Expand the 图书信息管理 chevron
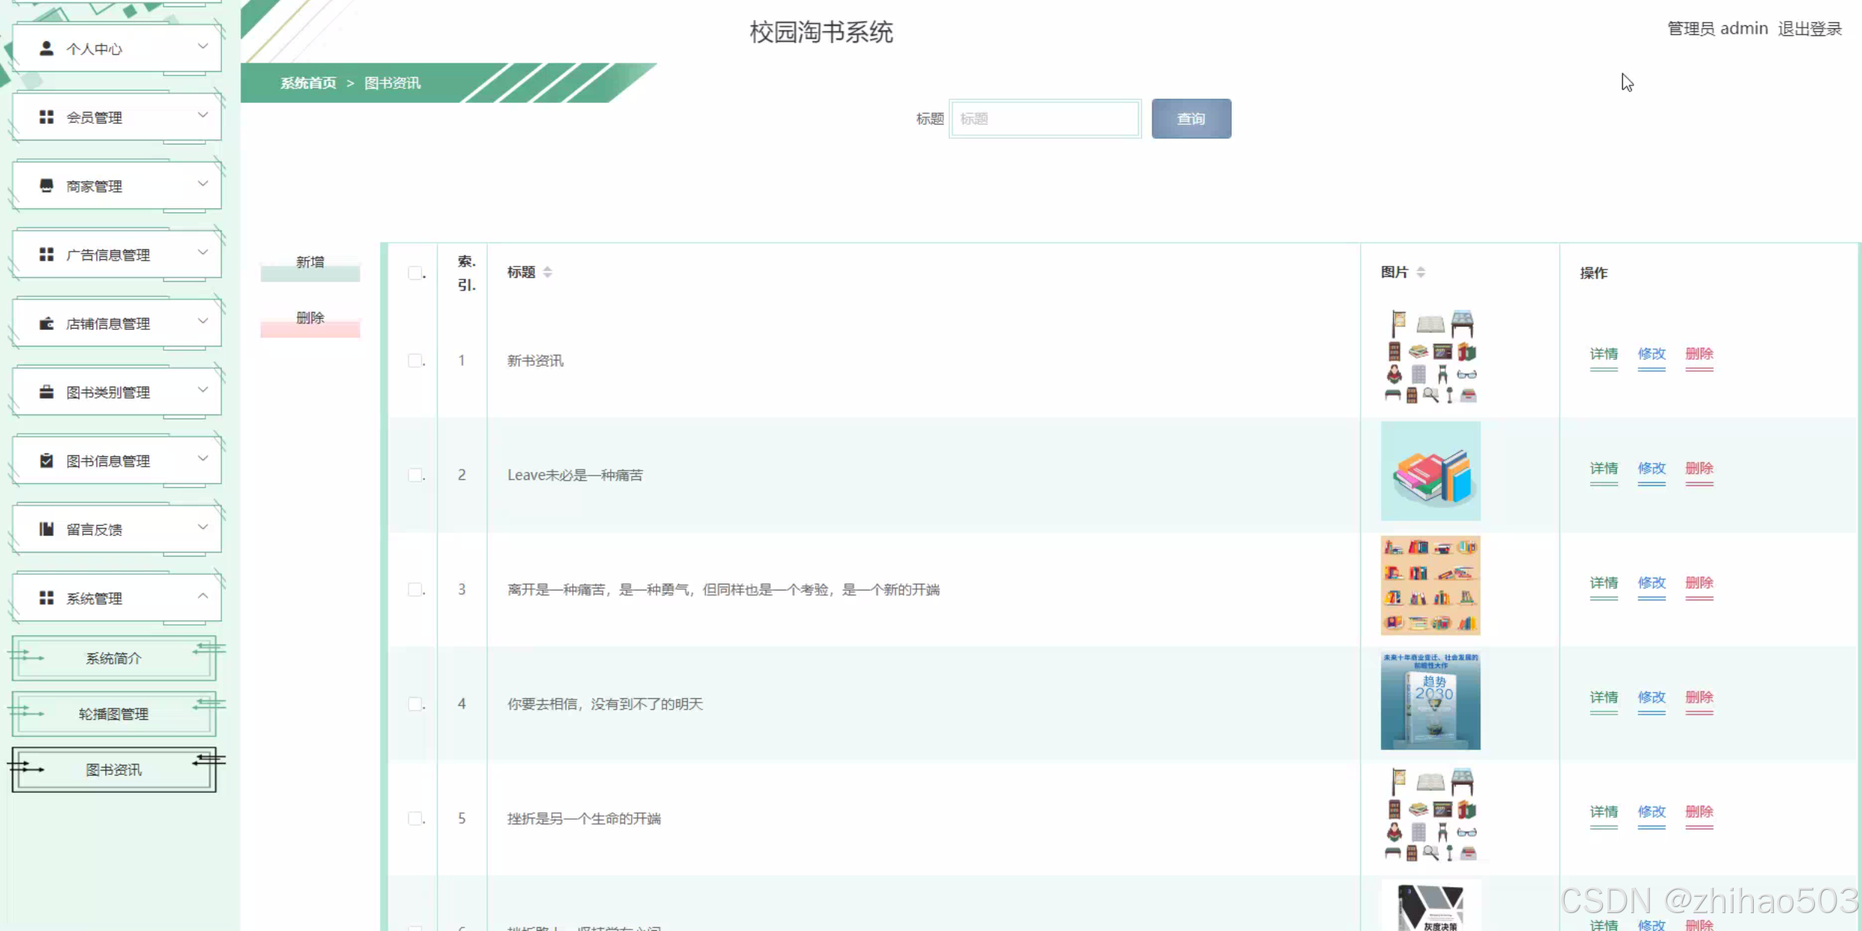1862x931 pixels. 202,459
